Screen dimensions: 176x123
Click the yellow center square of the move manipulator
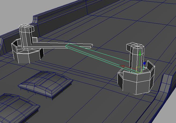pos(139,70)
